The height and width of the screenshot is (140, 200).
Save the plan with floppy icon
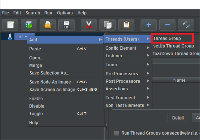pos(66,25)
